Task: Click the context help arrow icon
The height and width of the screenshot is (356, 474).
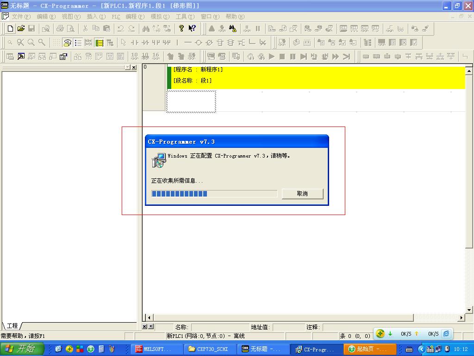Action: pyautogui.click(x=192, y=29)
